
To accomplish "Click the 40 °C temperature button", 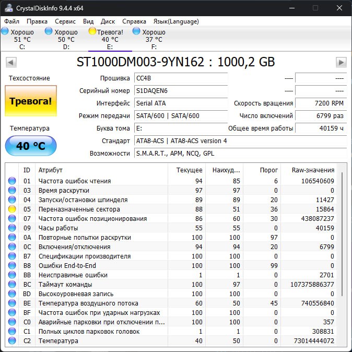I will click(x=31, y=146).
